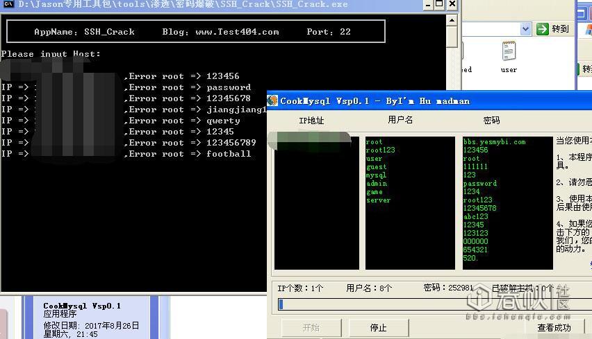592x339 pixels.
Task: Click the IP个数:1个 status text
Action: pos(300,288)
